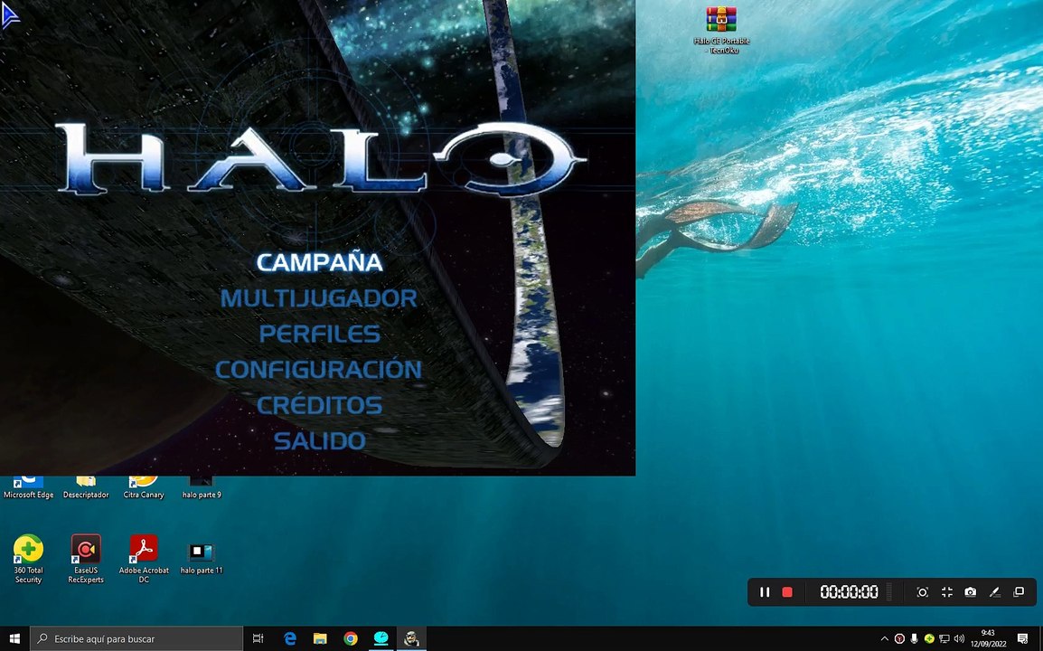Click the recorder's shrink-to-compact arrows icon
The width and height of the screenshot is (1043, 651).
tap(947, 591)
